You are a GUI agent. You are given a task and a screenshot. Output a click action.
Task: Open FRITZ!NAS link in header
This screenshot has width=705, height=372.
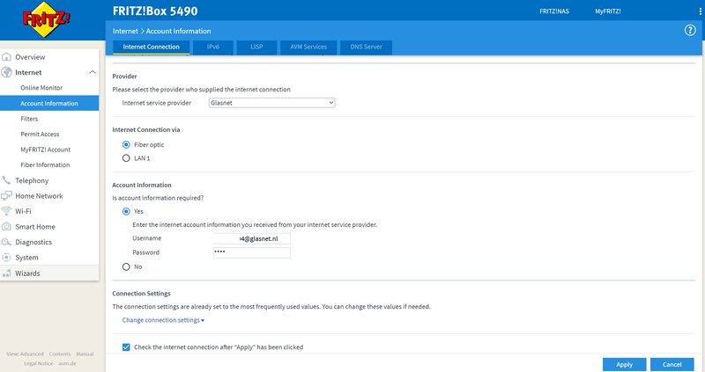tap(554, 11)
